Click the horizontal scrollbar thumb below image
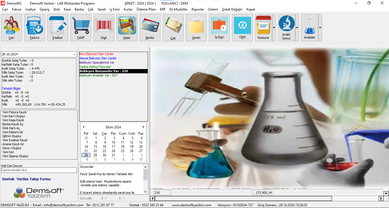This screenshot has width=389, height=208. (x=243, y=198)
